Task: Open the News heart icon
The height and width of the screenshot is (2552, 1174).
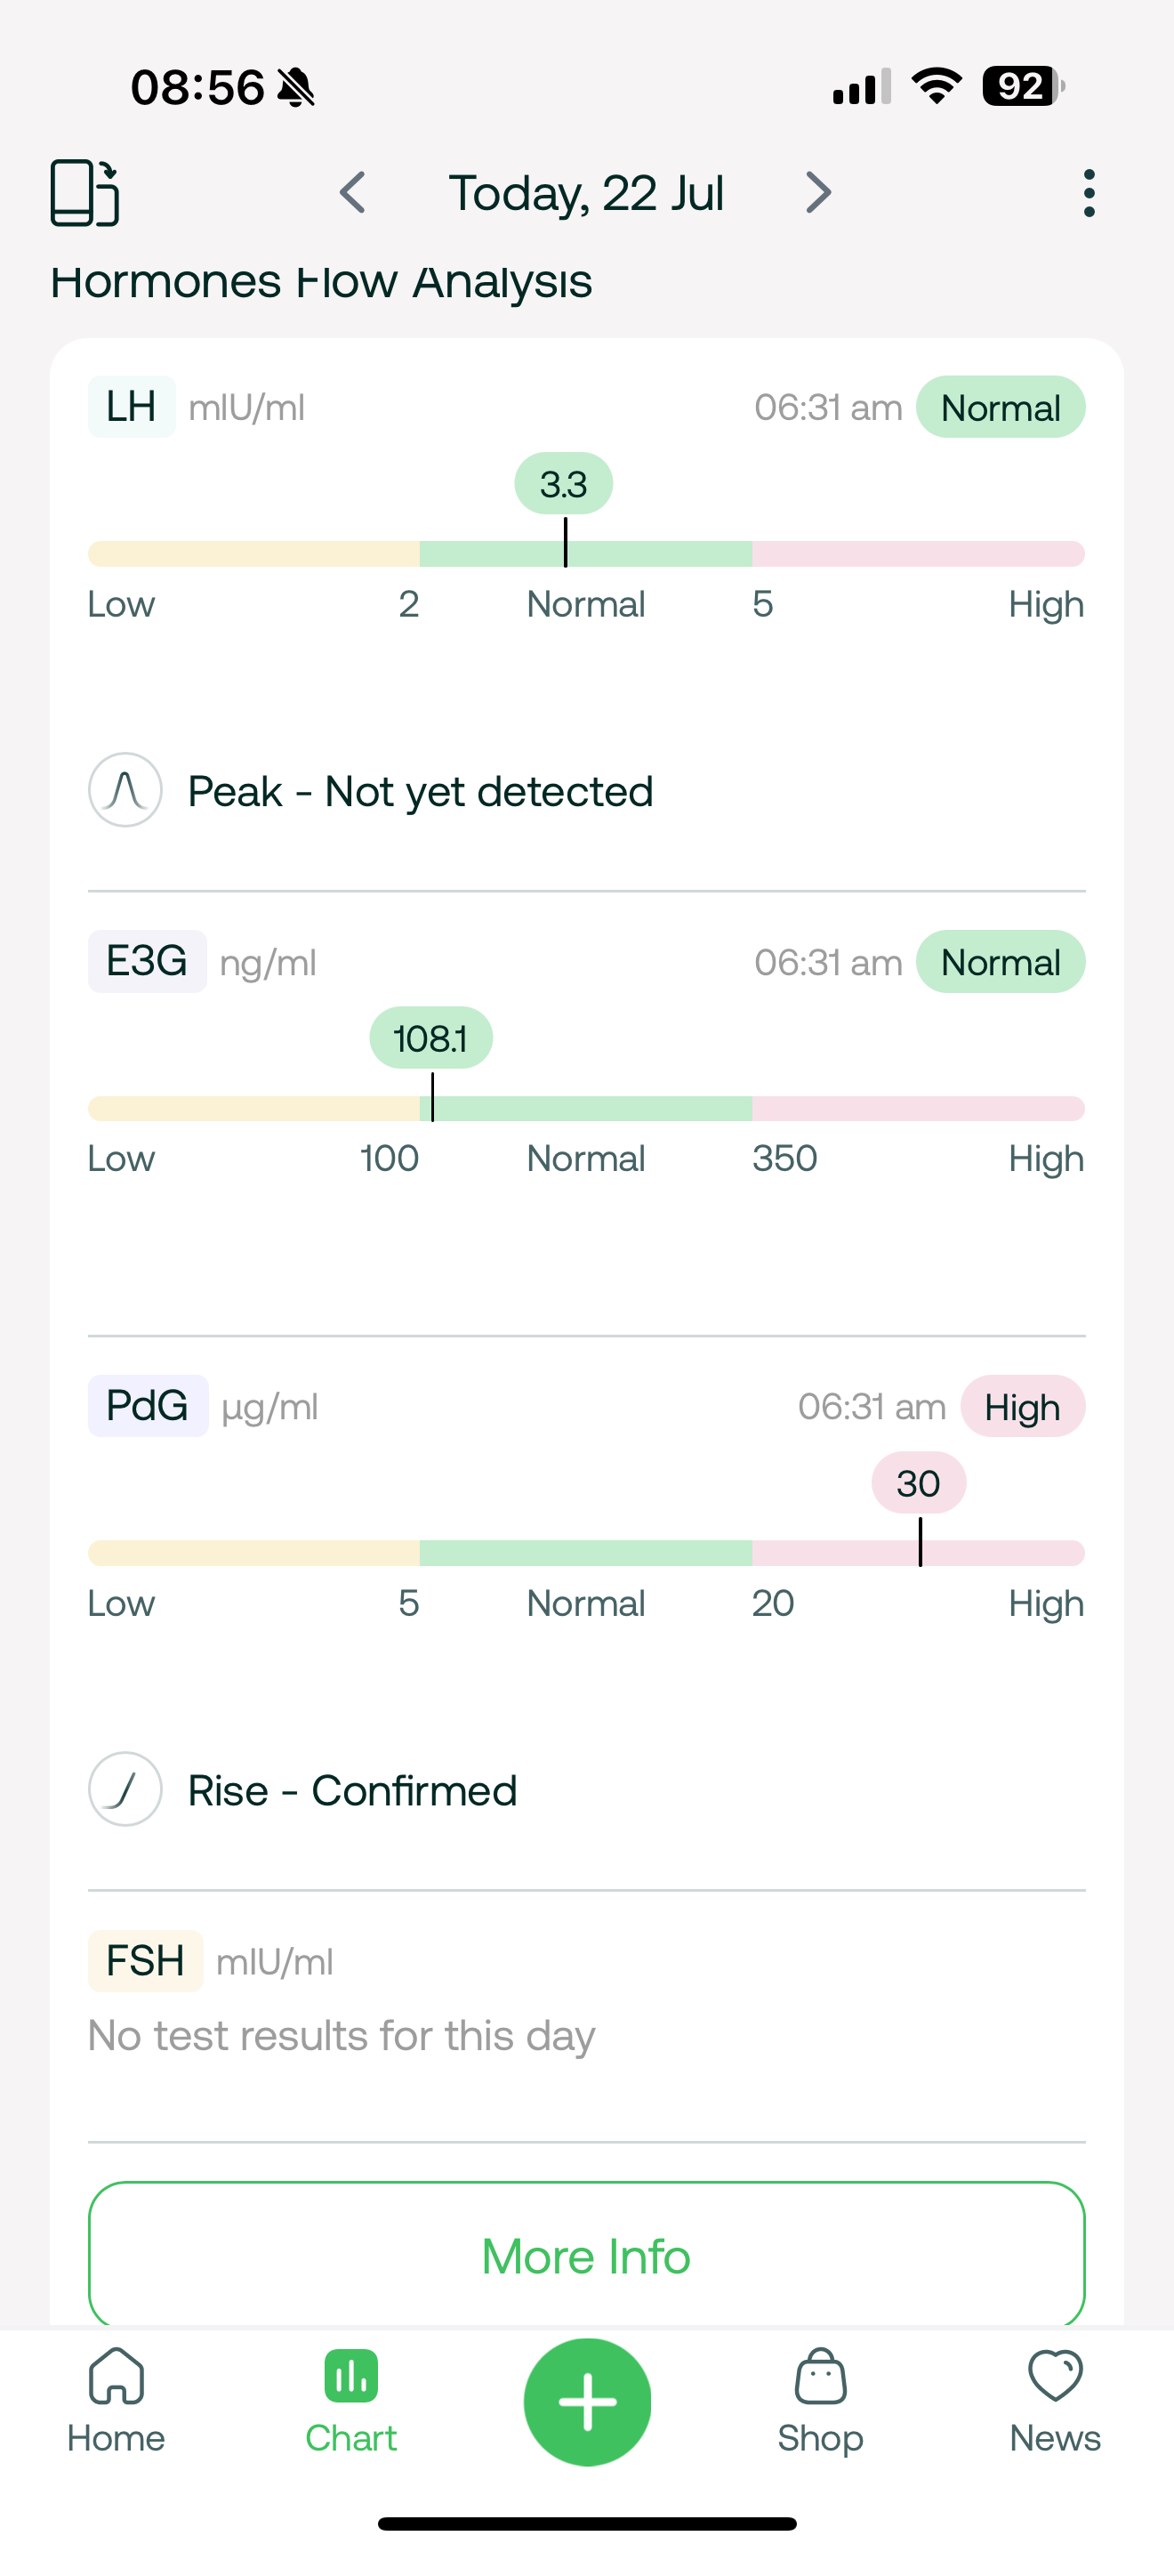Action: click(x=1055, y=2378)
